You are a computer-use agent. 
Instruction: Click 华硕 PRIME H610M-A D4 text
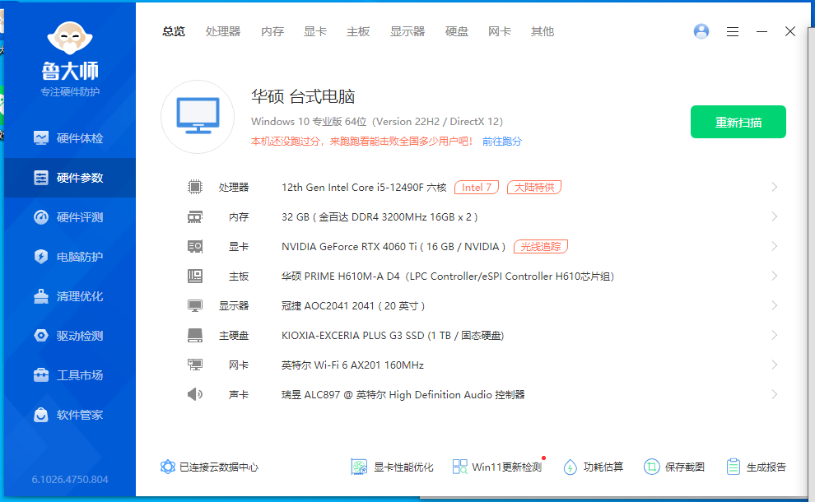coord(448,276)
